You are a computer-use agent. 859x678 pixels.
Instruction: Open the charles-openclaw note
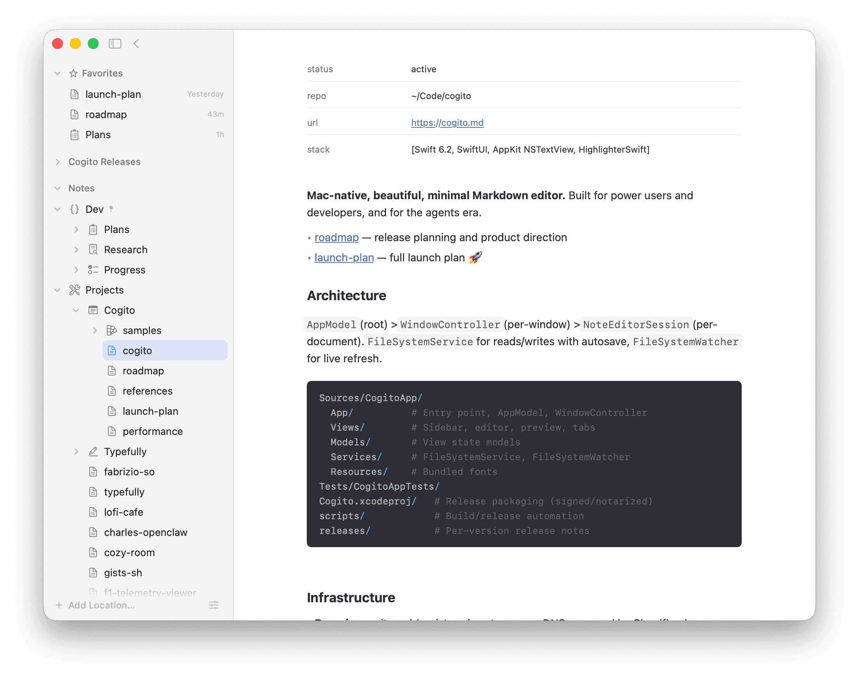pos(156,533)
